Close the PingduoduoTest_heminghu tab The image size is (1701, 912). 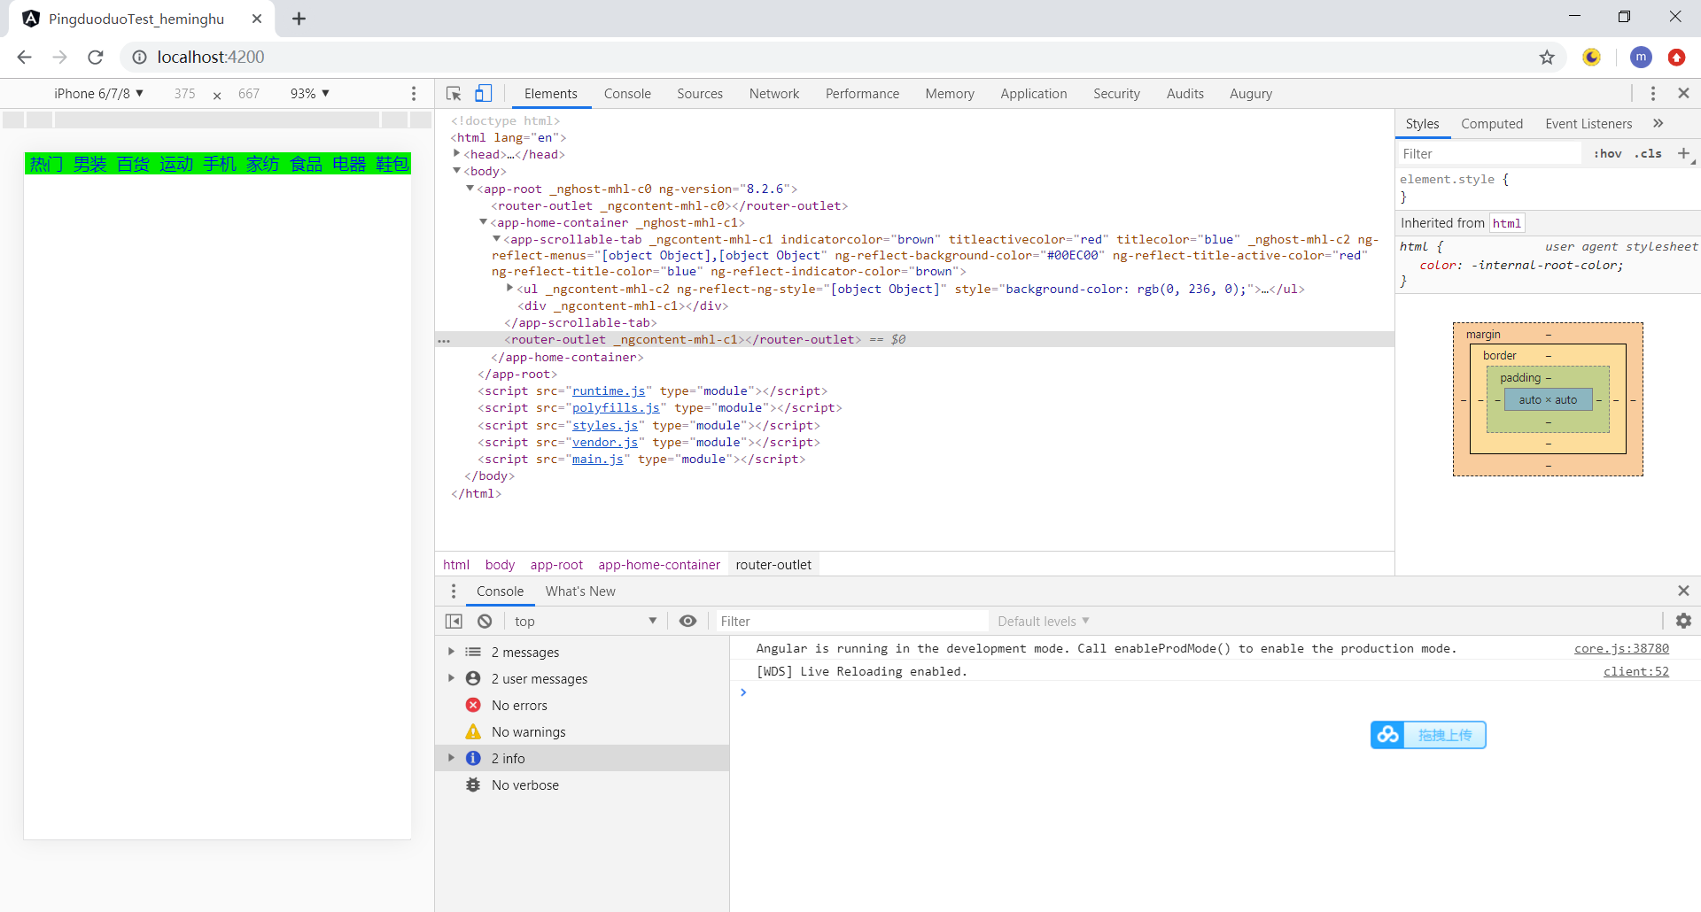tap(257, 19)
